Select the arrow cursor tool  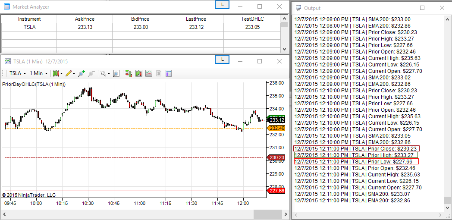click(x=103, y=73)
